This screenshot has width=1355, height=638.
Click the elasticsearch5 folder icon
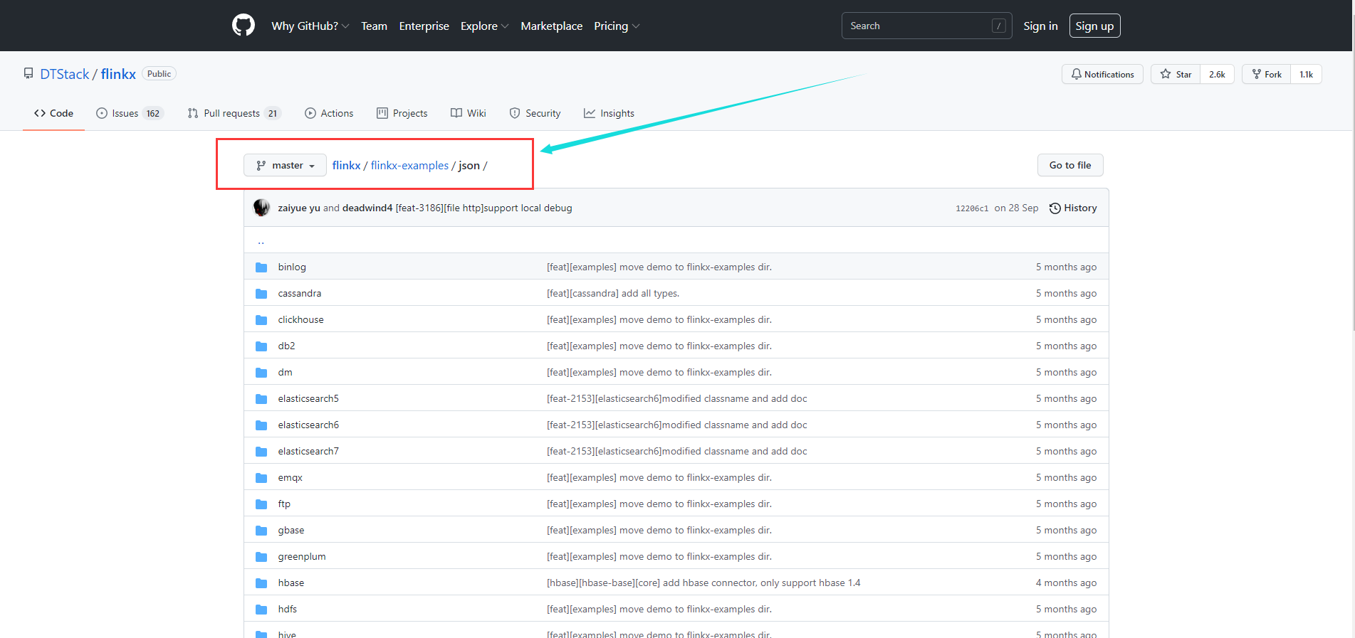click(261, 399)
